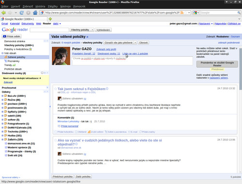Go to Firefox home page icon
This screenshot has width=242, height=184.
pos(35,13)
